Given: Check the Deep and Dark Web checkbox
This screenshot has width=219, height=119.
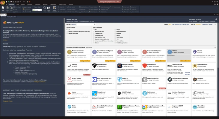Looking at the screenshot, I should 94,37.
